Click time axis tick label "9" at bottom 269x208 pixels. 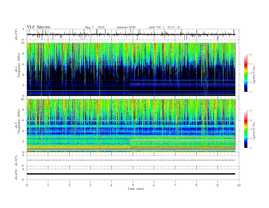217,185
